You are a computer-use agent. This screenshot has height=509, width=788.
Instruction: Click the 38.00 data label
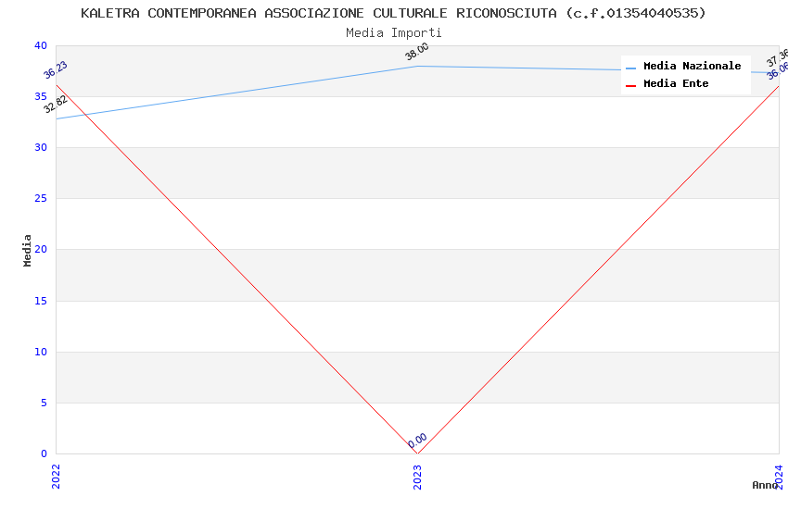pos(417,51)
